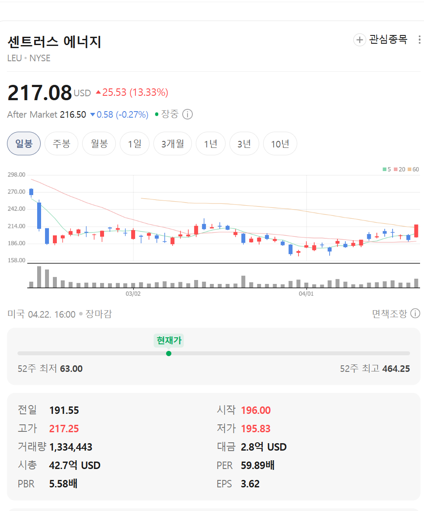
Task: Add stock to watchlist with plus icon
Action: click(x=359, y=40)
